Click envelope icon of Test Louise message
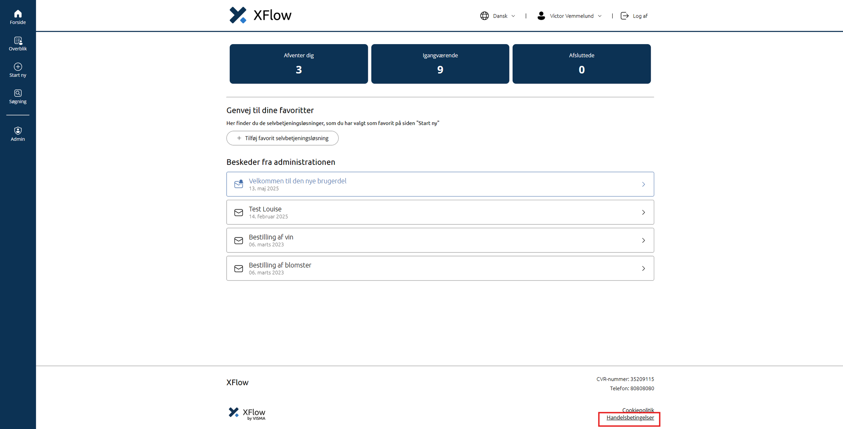Screen dimensions: 843x429 238,212
